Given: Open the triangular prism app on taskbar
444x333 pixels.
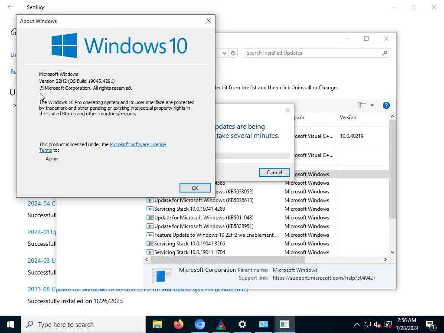Looking at the screenshot, I should 221,324.
